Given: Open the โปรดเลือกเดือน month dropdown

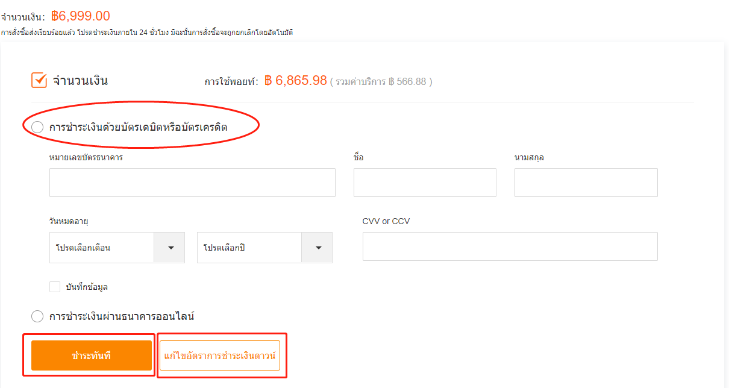Looking at the screenshot, I should tap(117, 248).
